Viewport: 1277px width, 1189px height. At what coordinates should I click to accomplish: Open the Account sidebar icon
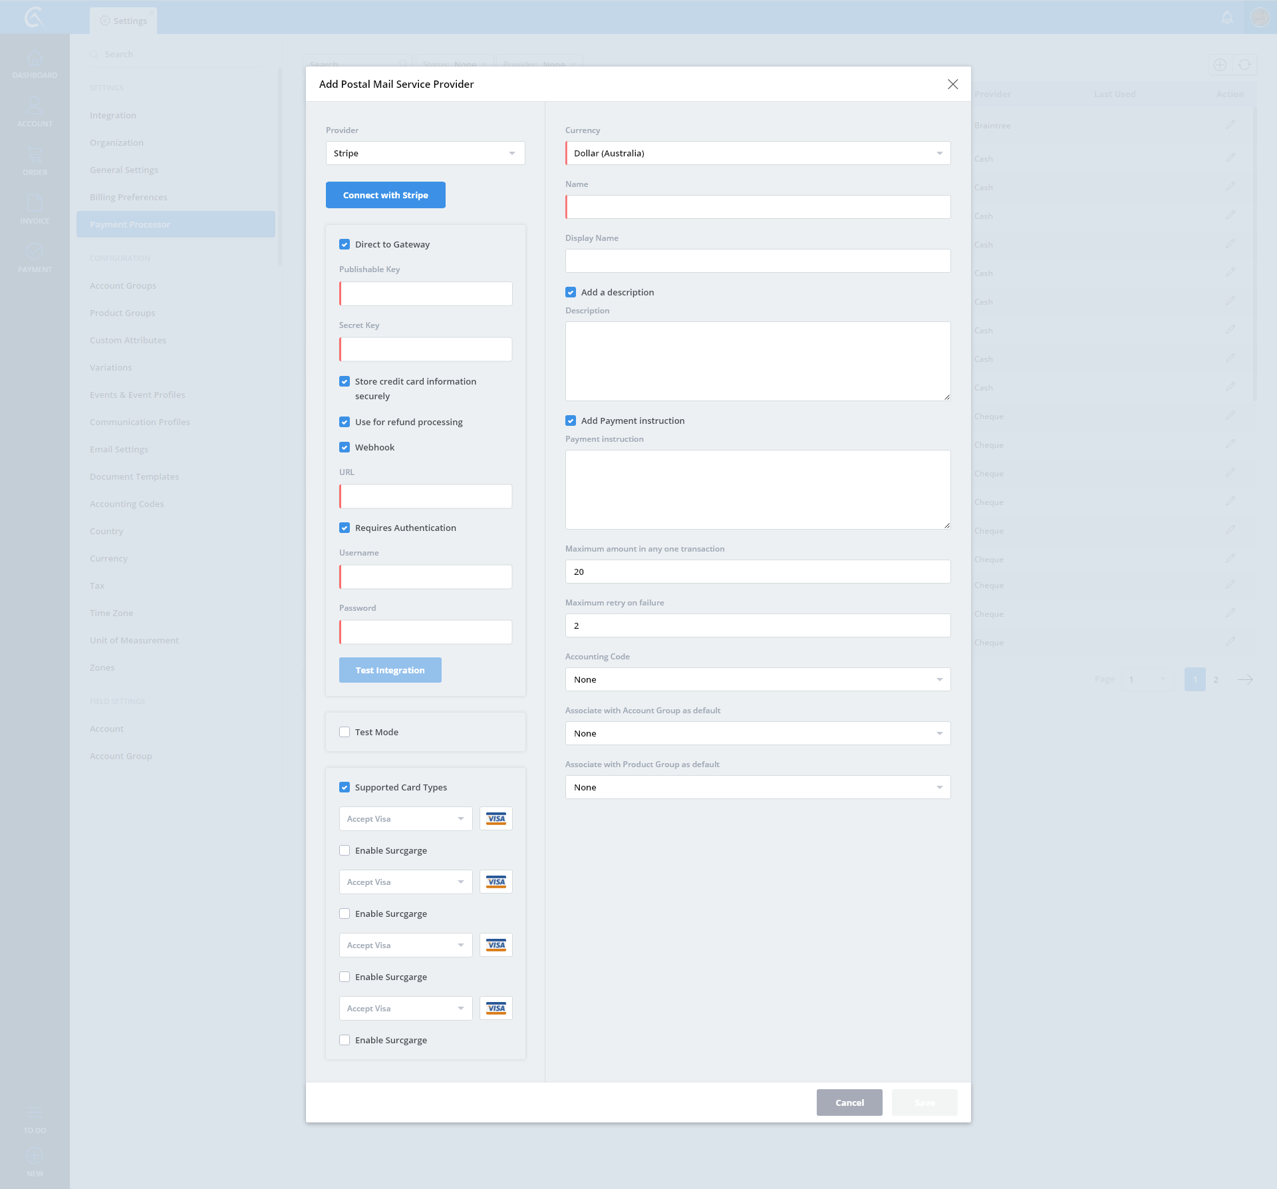coord(35,106)
